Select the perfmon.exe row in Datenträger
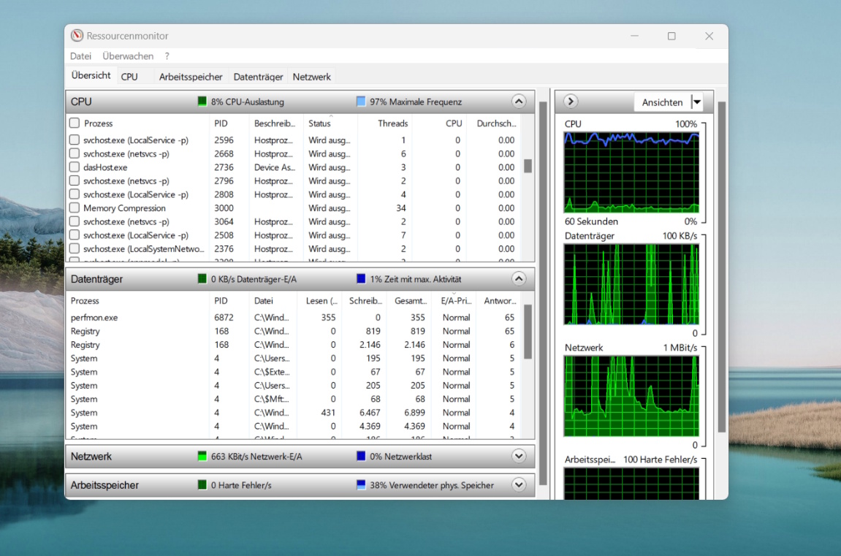 coord(94,318)
